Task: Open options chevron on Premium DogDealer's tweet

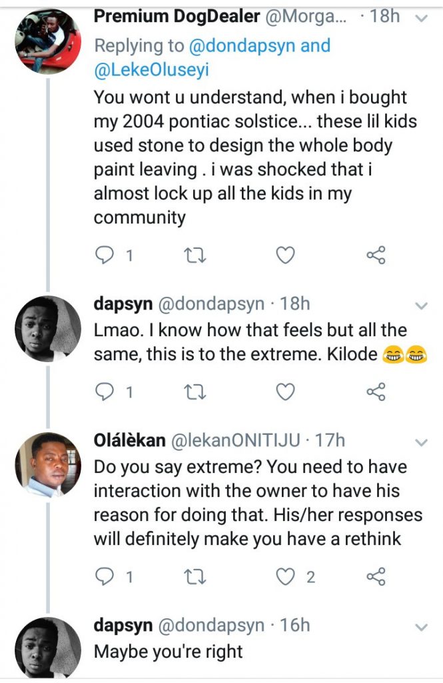Action: (421, 19)
